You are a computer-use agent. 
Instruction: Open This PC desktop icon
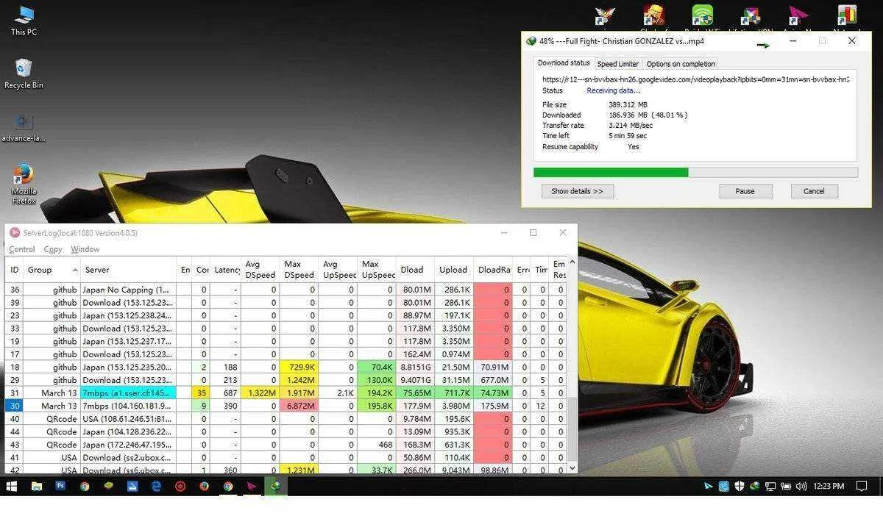pos(24,21)
